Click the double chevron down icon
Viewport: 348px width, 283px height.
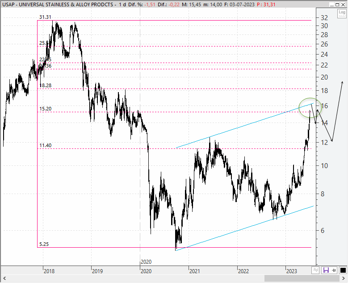[x=316, y=270]
